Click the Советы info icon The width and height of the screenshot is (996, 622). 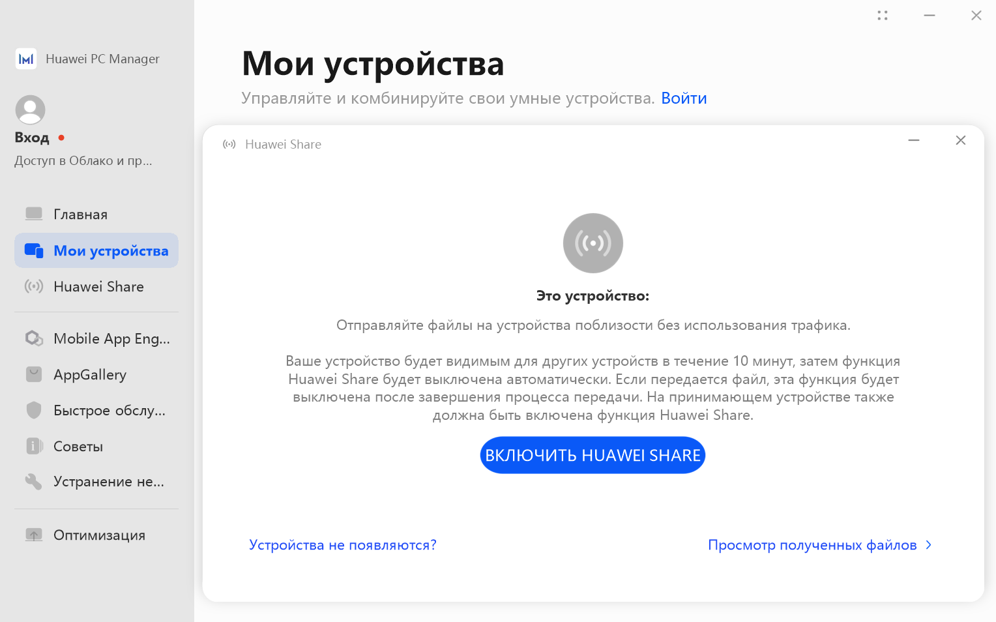(34, 446)
